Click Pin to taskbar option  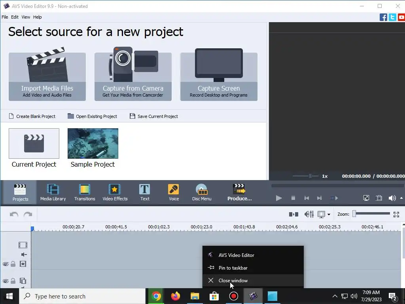pyautogui.click(x=253, y=268)
